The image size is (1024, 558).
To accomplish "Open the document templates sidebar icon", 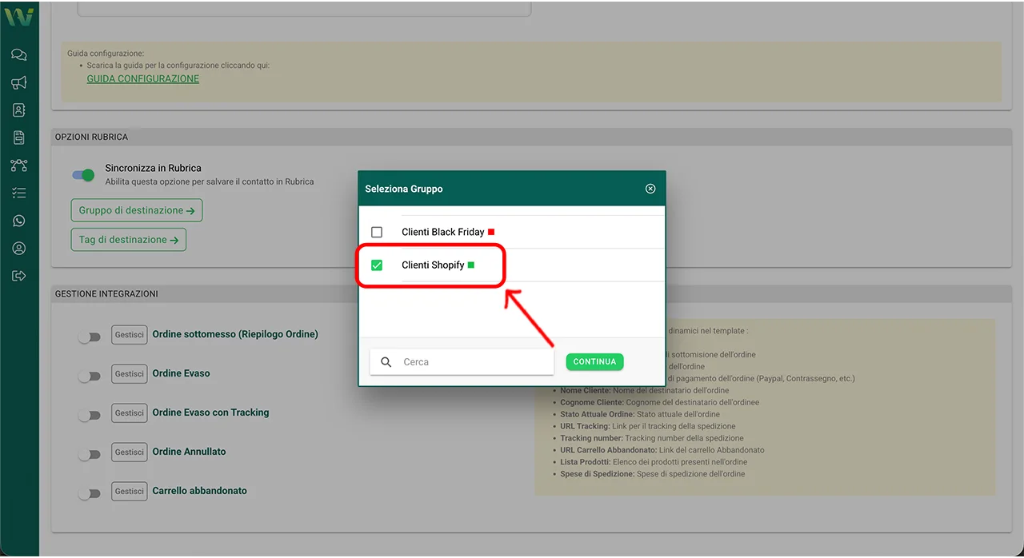I will tap(19, 138).
